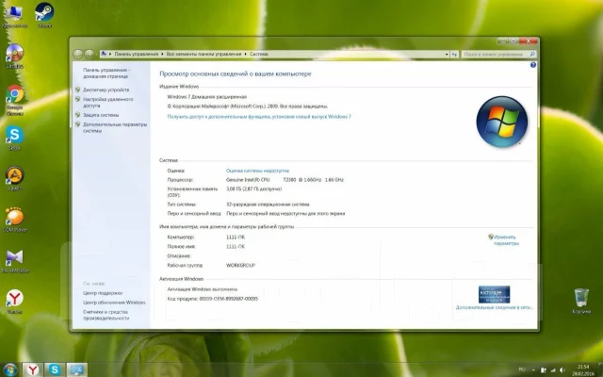Screen dimensions: 603x377
Task: Click the shield icon beside Device Manager
Action: [x=77, y=90]
